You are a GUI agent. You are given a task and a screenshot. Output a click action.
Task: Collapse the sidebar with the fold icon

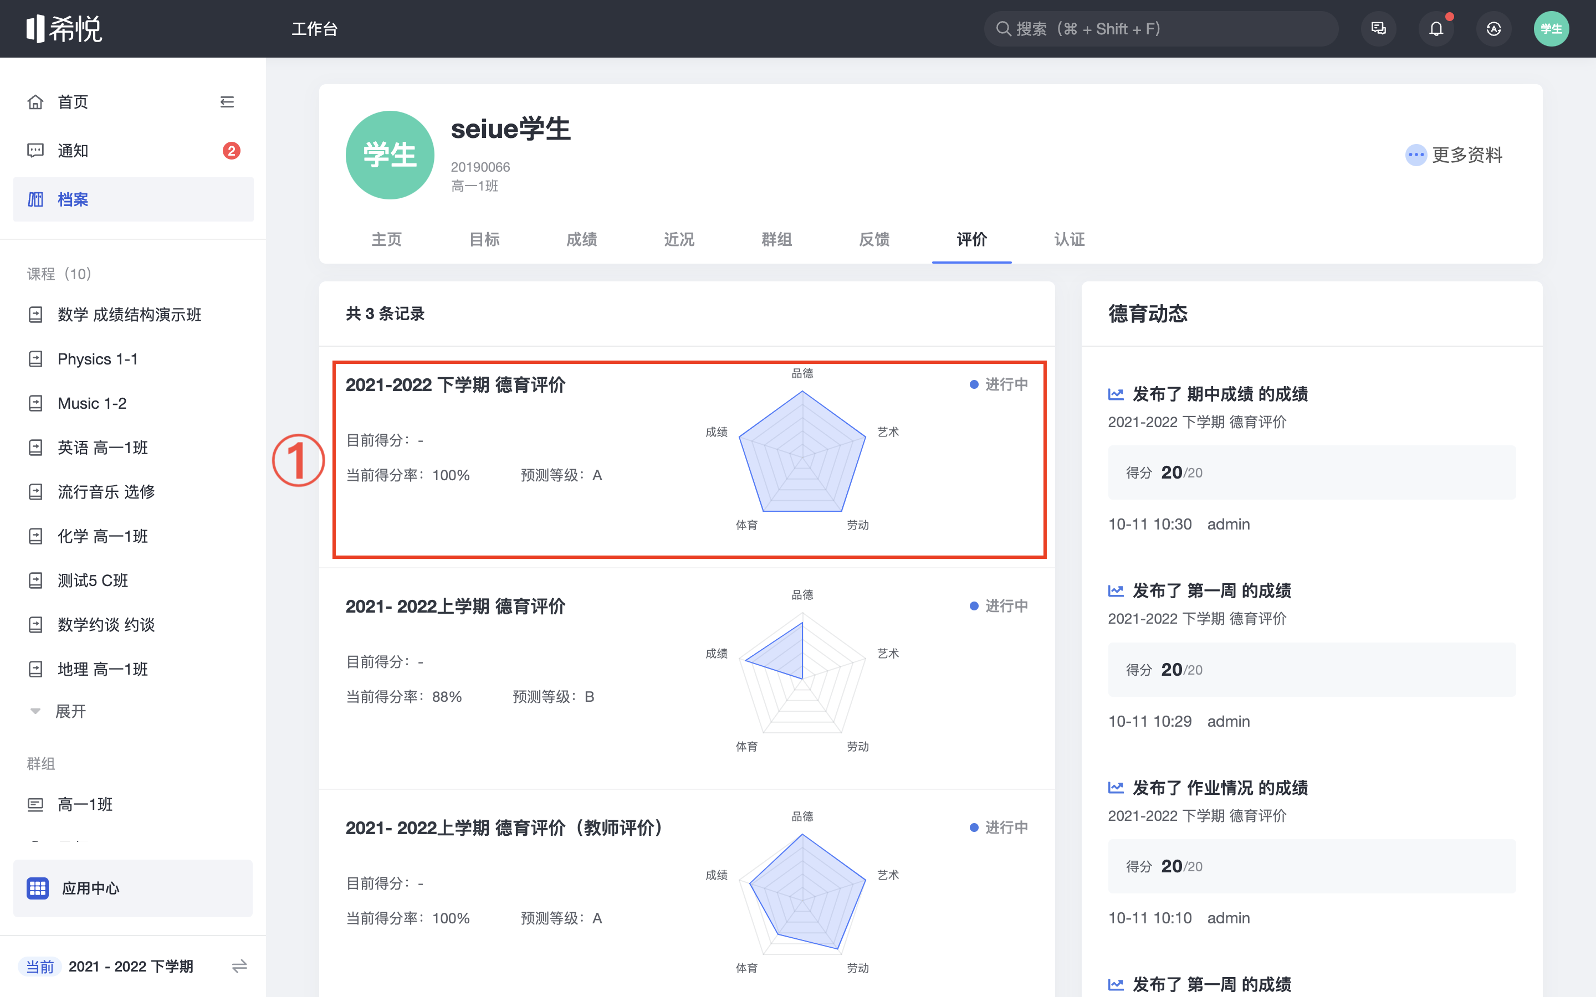click(227, 101)
